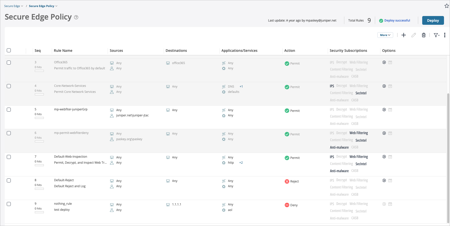
Task: Click arrow options icon for Office365 rule
Action: coord(384,62)
